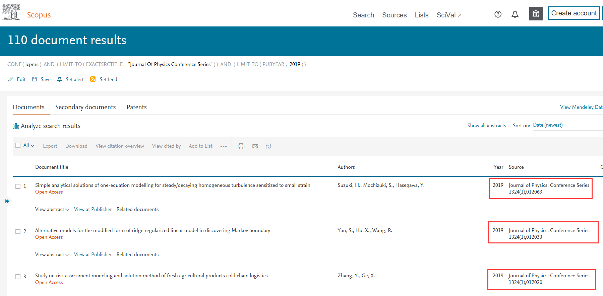603x296 pixels.
Task: Expand View abstract for Suzuki paper
Action: pos(52,209)
